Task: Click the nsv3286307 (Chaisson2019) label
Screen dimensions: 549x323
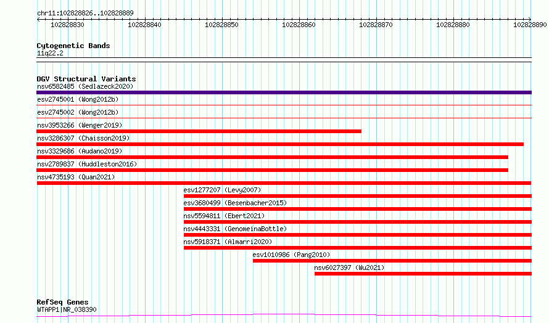Action: 83,138
